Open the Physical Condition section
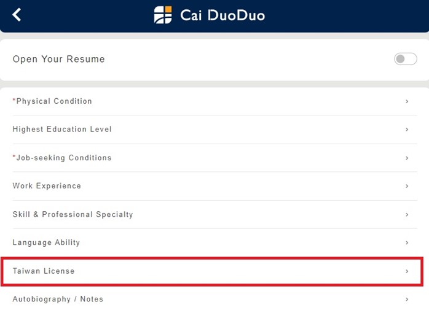 click(x=54, y=101)
